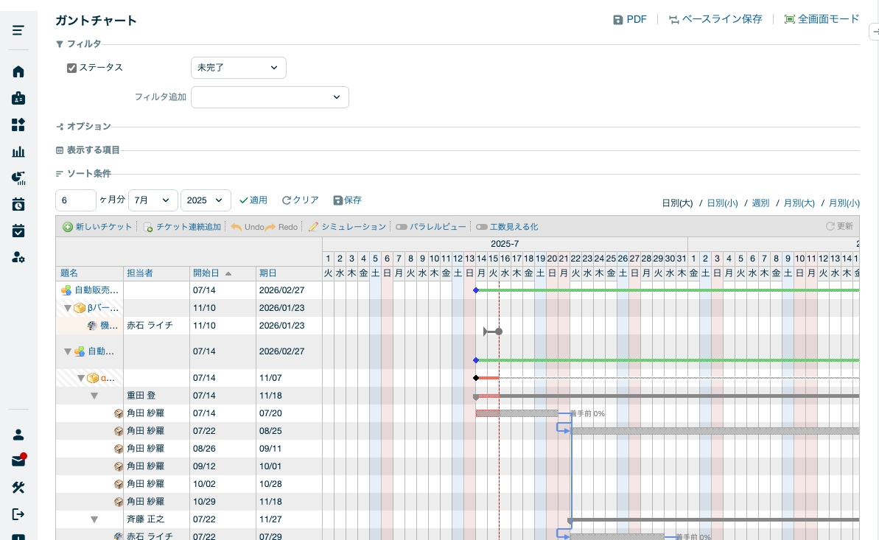Expand the オプション section
Viewport: 879px width, 540px height.
pos(88,127)
